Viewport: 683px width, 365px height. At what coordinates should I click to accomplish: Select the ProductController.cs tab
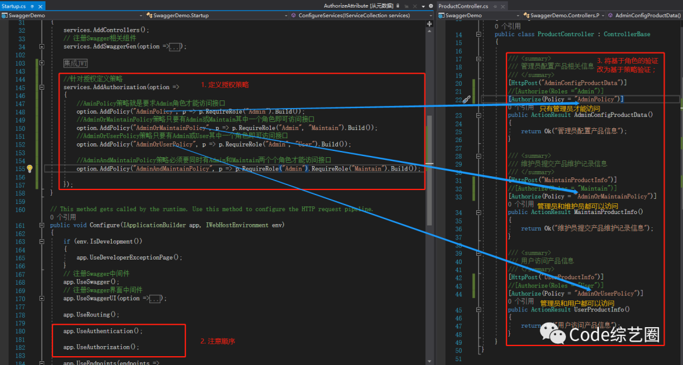point(463,6)
